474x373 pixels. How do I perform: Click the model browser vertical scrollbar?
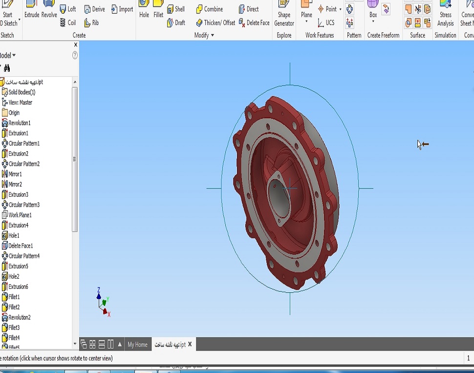(x=75, y=159)
